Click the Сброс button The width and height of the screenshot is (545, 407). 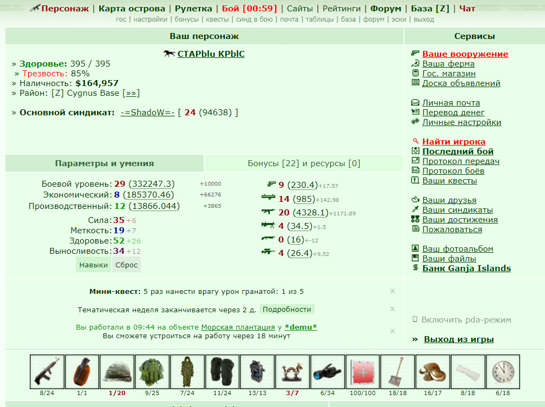pos(127,265)
